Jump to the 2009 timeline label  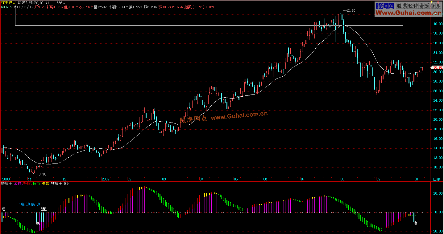[106, 179]
